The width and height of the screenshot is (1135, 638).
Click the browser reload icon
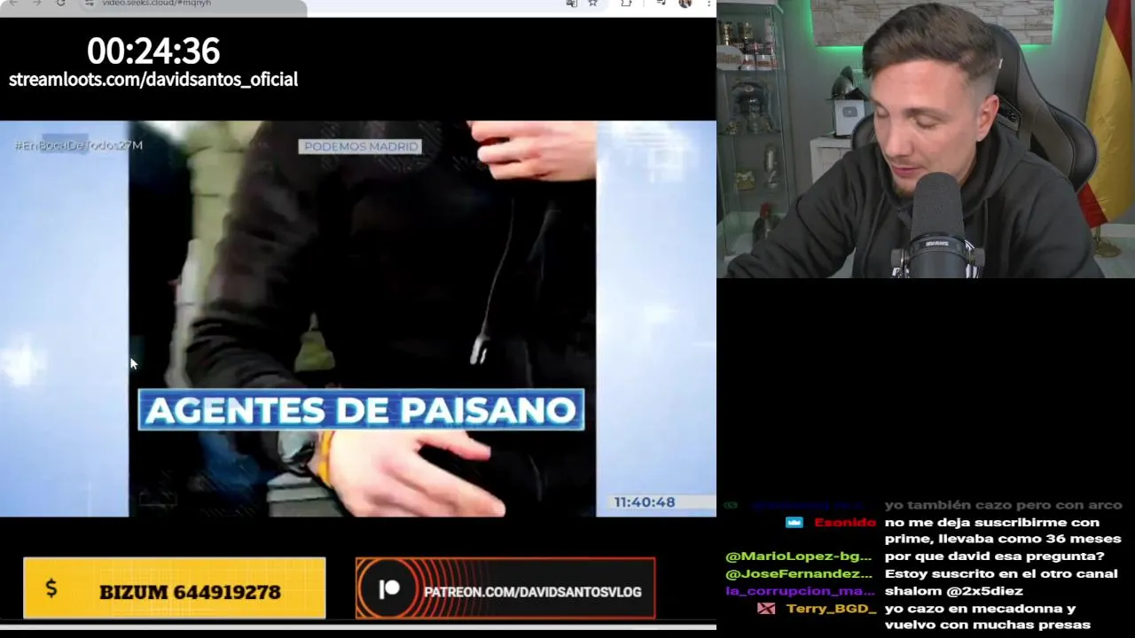pos(60,3)
